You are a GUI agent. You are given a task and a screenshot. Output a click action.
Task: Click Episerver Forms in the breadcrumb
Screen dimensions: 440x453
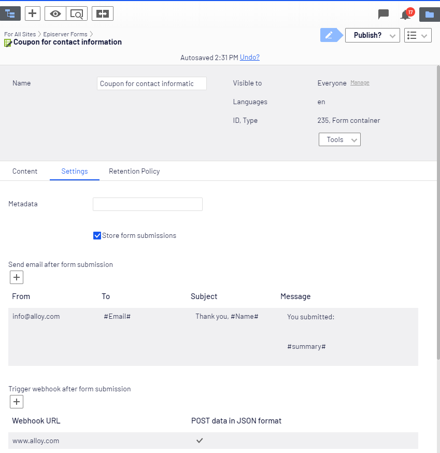[66, 34]
